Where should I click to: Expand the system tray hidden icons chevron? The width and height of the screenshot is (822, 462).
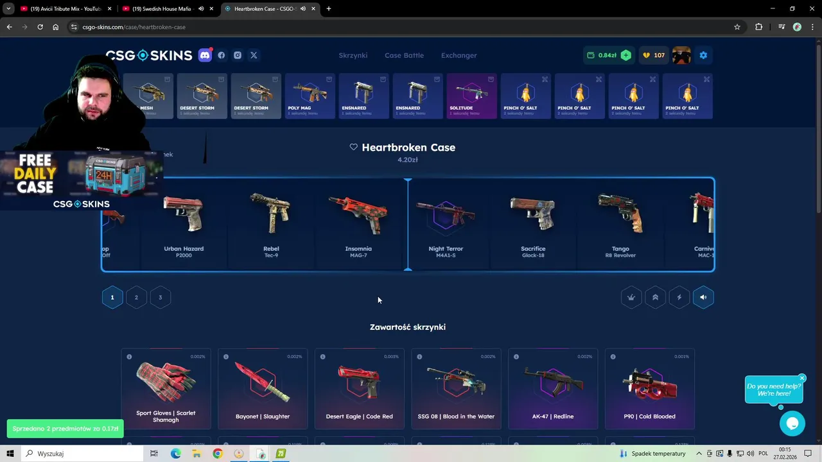pyautogui.click(x=699, y=454)
